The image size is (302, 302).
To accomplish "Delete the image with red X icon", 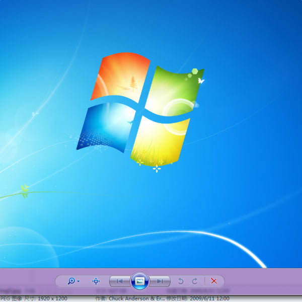I will pyautogui.click(x=214, y=281).
